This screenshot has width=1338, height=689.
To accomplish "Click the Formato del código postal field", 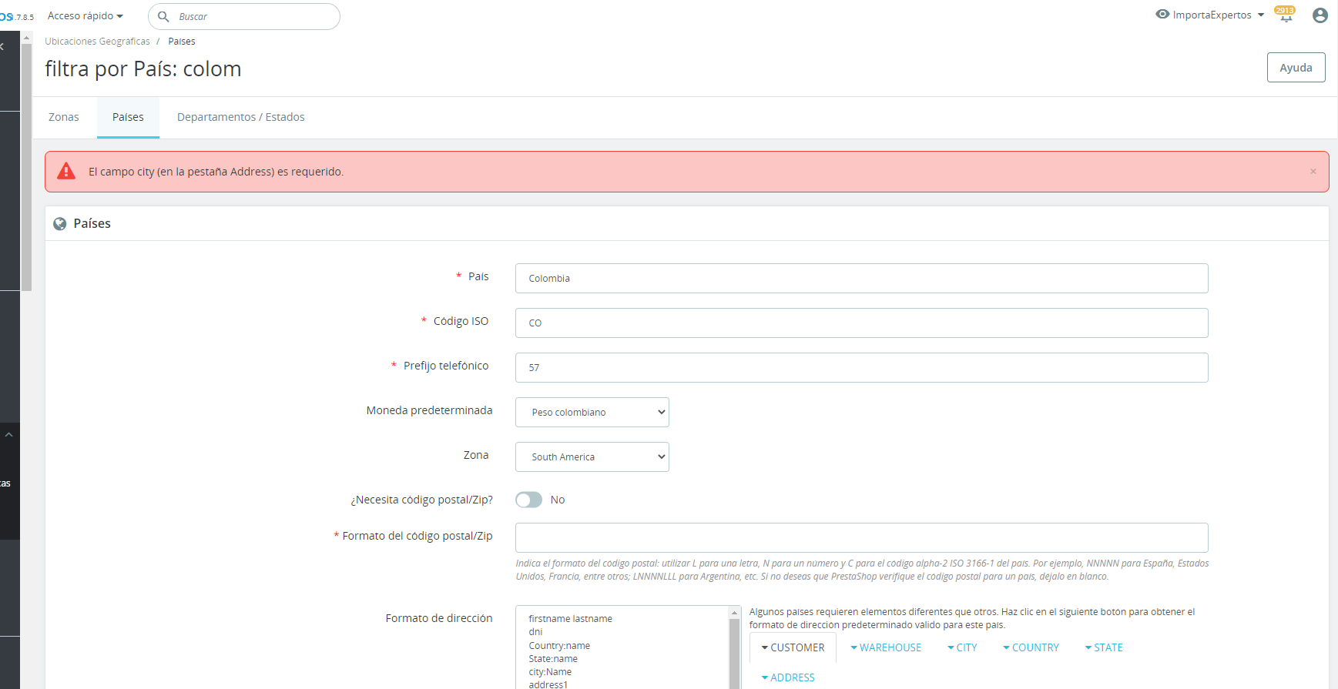I will coord(861,537).
